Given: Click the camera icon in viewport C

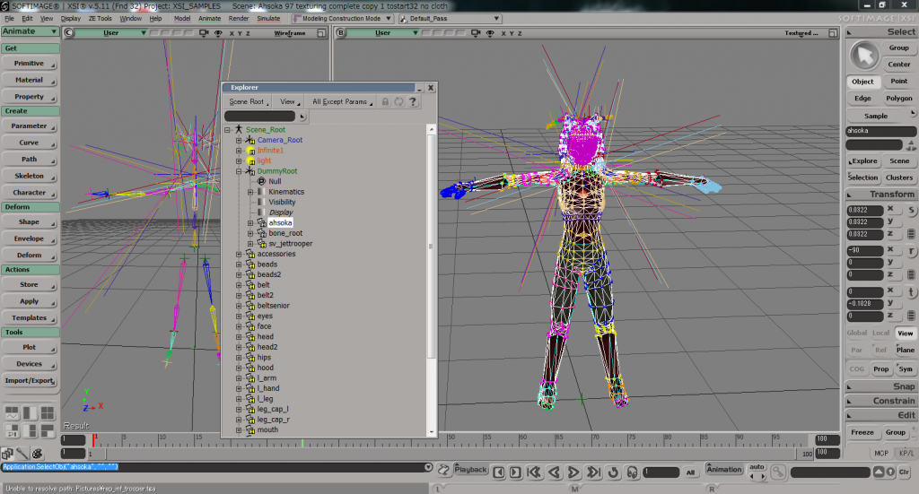Looking at the screenshot, I should pos(204,33).
